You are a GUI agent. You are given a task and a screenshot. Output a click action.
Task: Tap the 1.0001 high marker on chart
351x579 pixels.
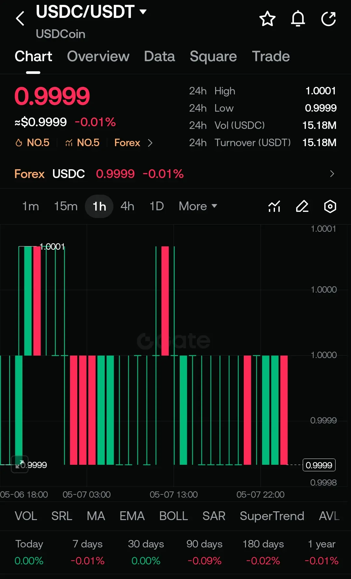(52, 247)
